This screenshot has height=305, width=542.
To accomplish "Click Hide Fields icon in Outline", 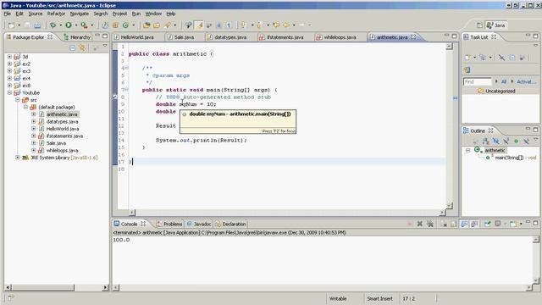I will (x=496, y=141).
